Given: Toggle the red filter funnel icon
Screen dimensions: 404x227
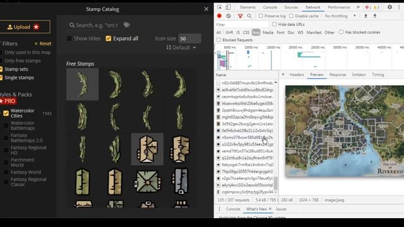Looking at the screenshot, I should 240,16.
